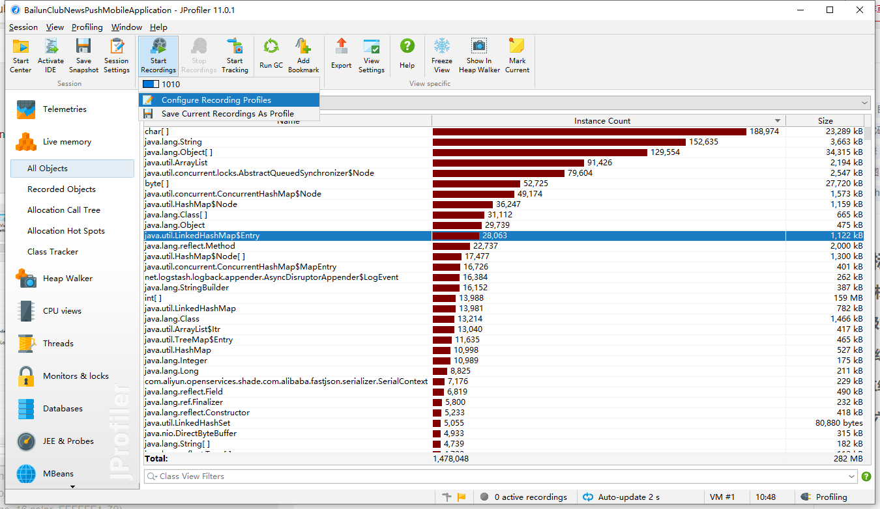Add Bookmark using toolbar icon
This screenshot has width=880, height=509.
coord(303,56)
